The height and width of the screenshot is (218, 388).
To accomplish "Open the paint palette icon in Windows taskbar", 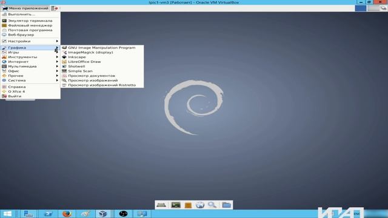I will coord(85,214).
